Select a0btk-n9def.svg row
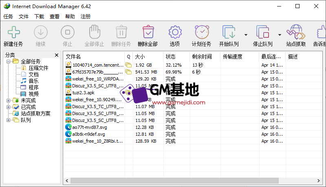The width and height of the screenshot is (326, 187). click(193, 134)
